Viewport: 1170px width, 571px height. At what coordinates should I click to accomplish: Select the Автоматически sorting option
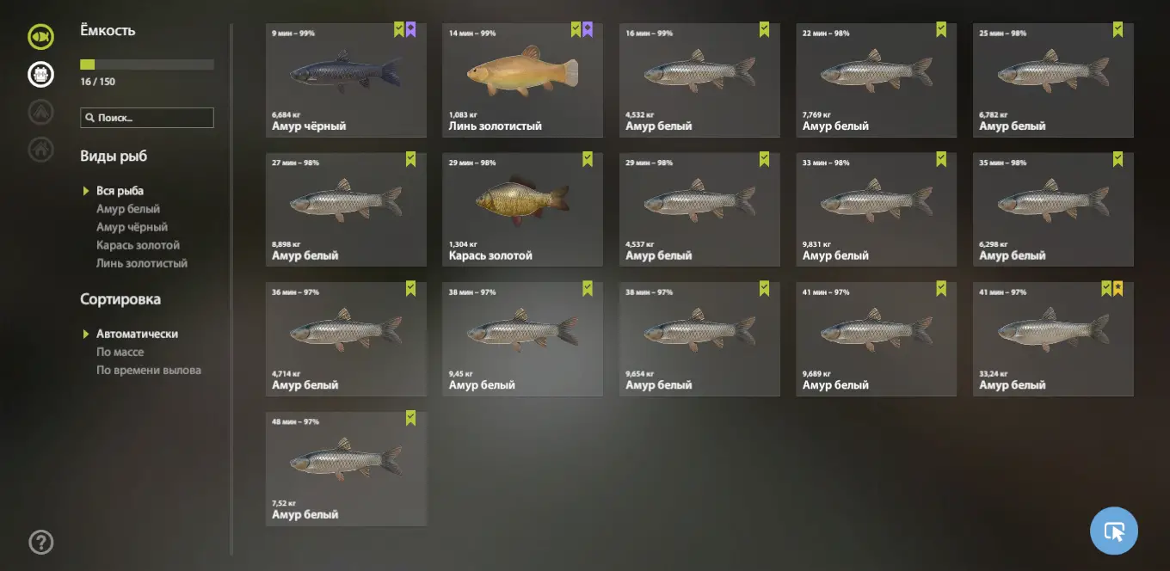pyautogui.click(x=137, y=334)
